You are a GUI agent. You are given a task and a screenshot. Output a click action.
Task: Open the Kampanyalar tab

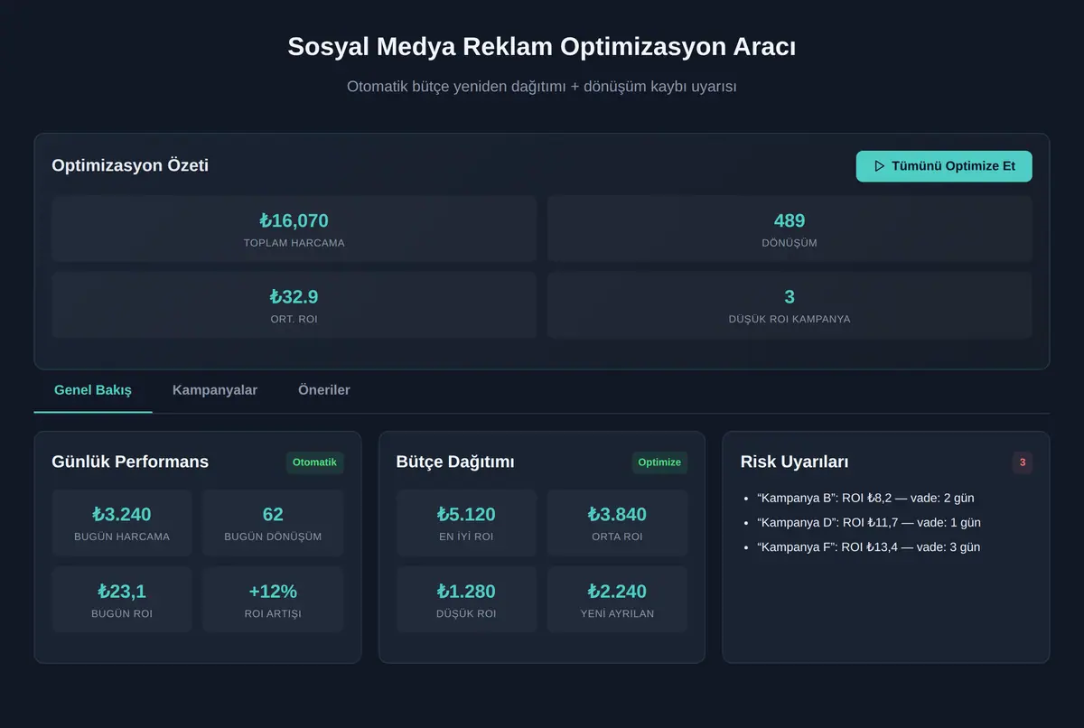[215, 390]
